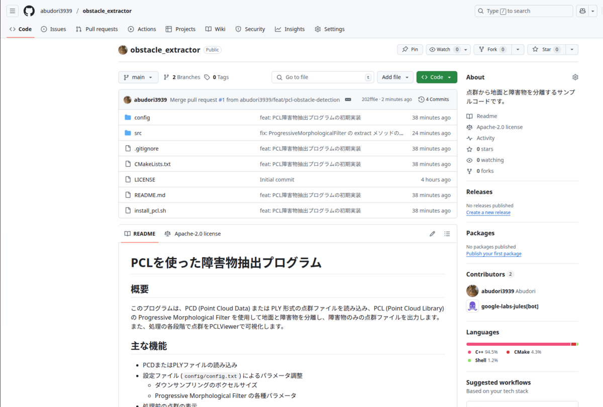This screenshot has height=407, width=603.
Task: Open Readme link in About sidebar
Action: pyautogui.click(x=482, y=116)
